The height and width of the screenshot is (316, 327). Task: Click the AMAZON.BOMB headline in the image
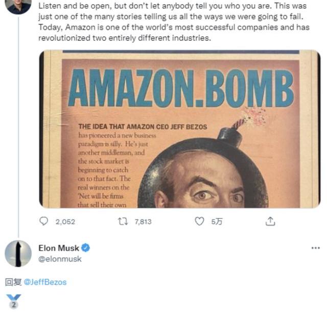(x=180, y=88)
